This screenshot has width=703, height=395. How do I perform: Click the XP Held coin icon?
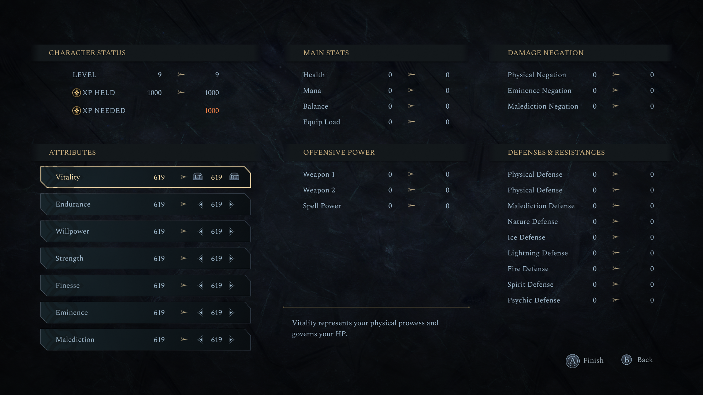point(77,93)
